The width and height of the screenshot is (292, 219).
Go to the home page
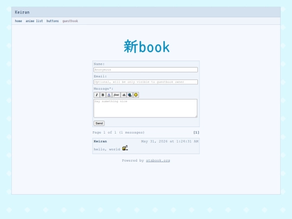coord(18,21)
